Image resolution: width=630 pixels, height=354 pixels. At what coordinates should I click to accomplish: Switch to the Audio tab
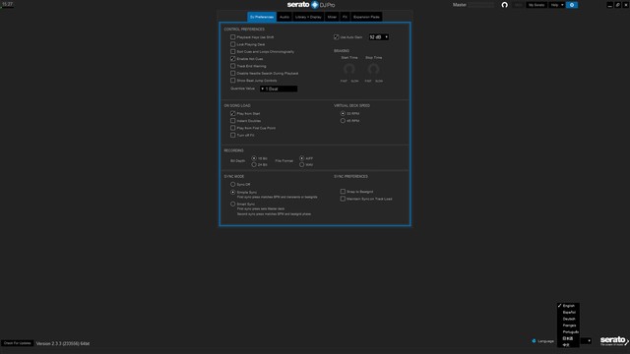[x=284, y=17]
